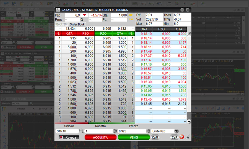
Task: Click the plus icon at bottom right
Action: click(x=188, y=137)
